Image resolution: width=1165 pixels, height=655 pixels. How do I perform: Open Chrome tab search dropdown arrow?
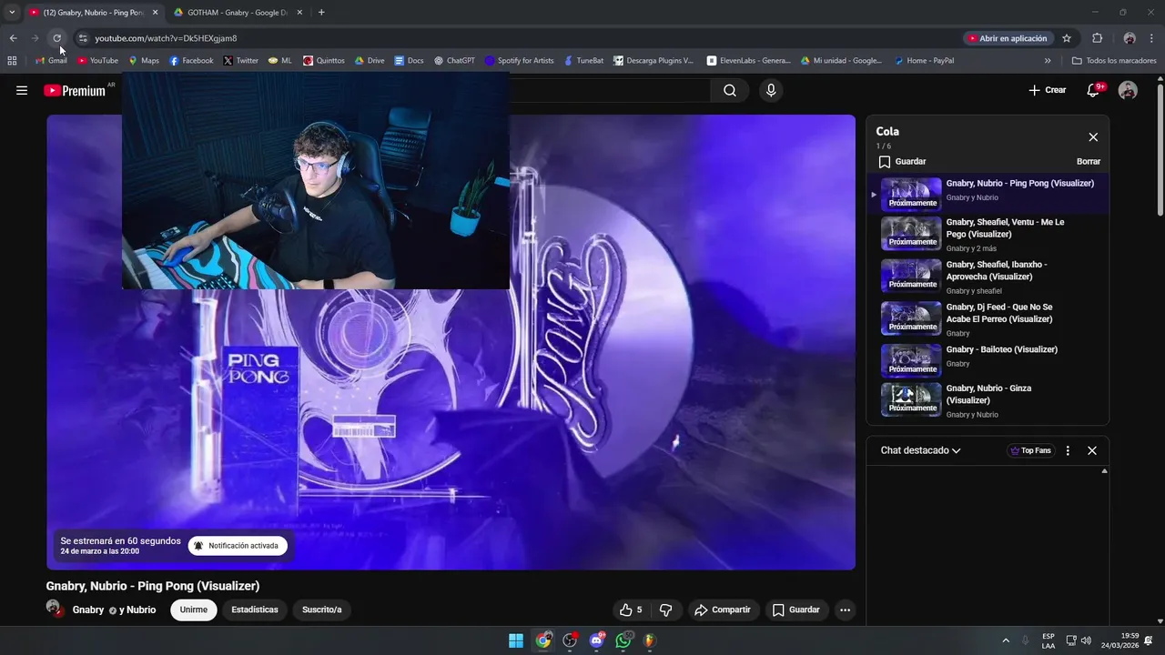click(x=12, y=13)
